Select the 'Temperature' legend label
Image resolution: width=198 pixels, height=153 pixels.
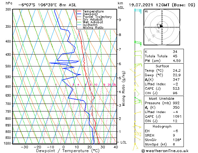[93, 11]
